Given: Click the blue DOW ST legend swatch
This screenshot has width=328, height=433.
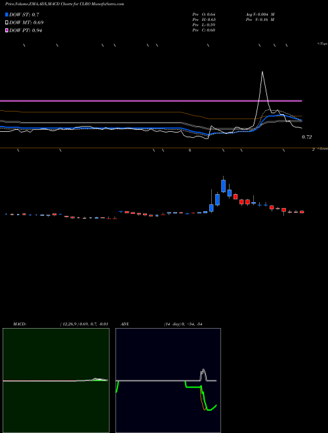Looking at the screenshot, I should (7, 14).
